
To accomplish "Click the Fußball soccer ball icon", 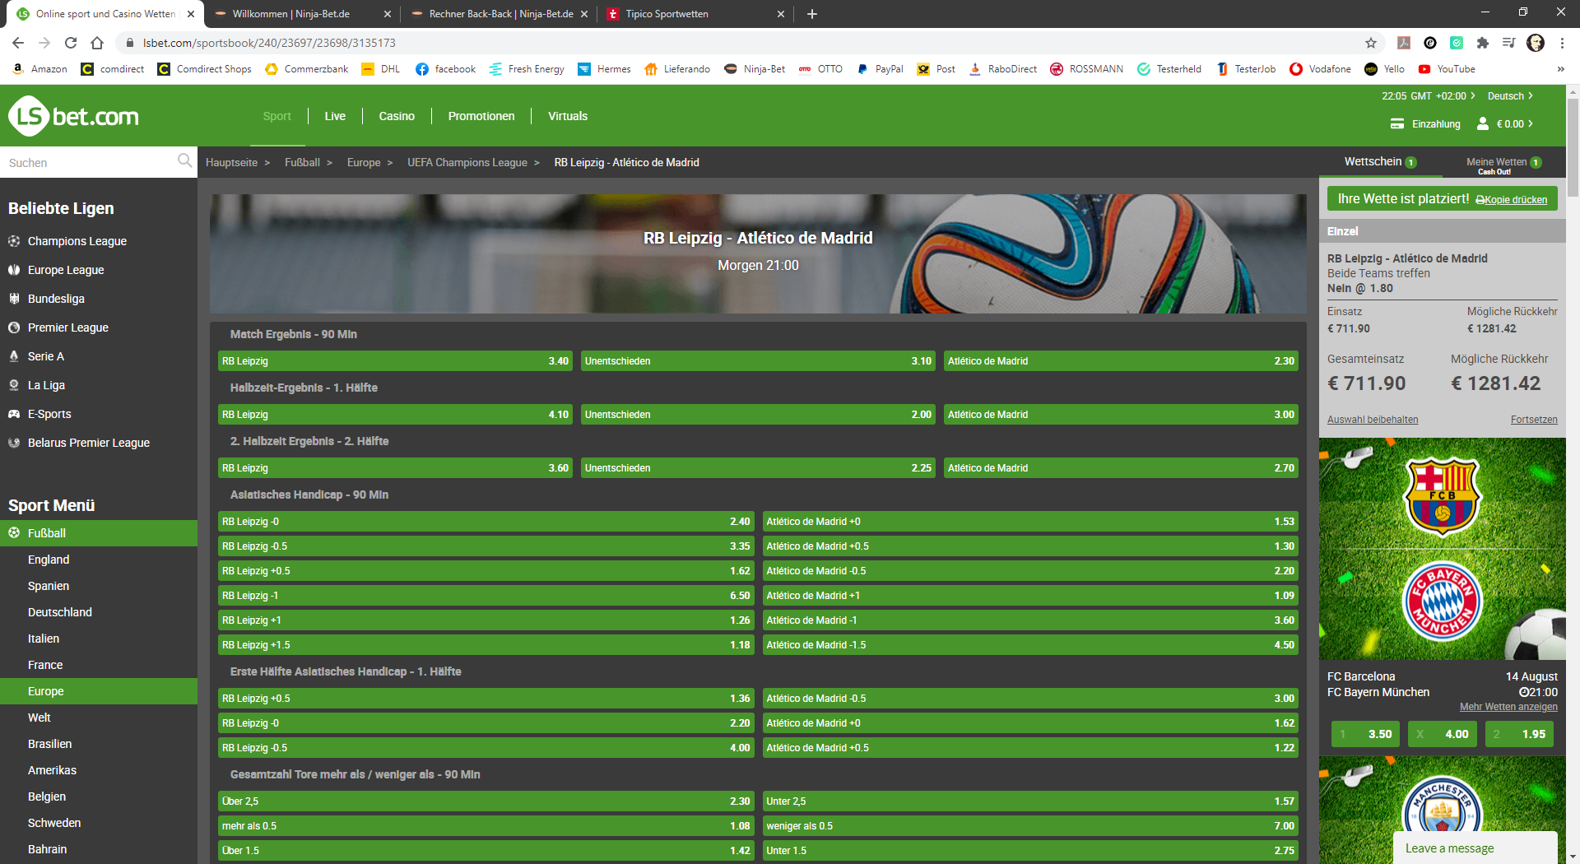I will [x=14, y=533].
